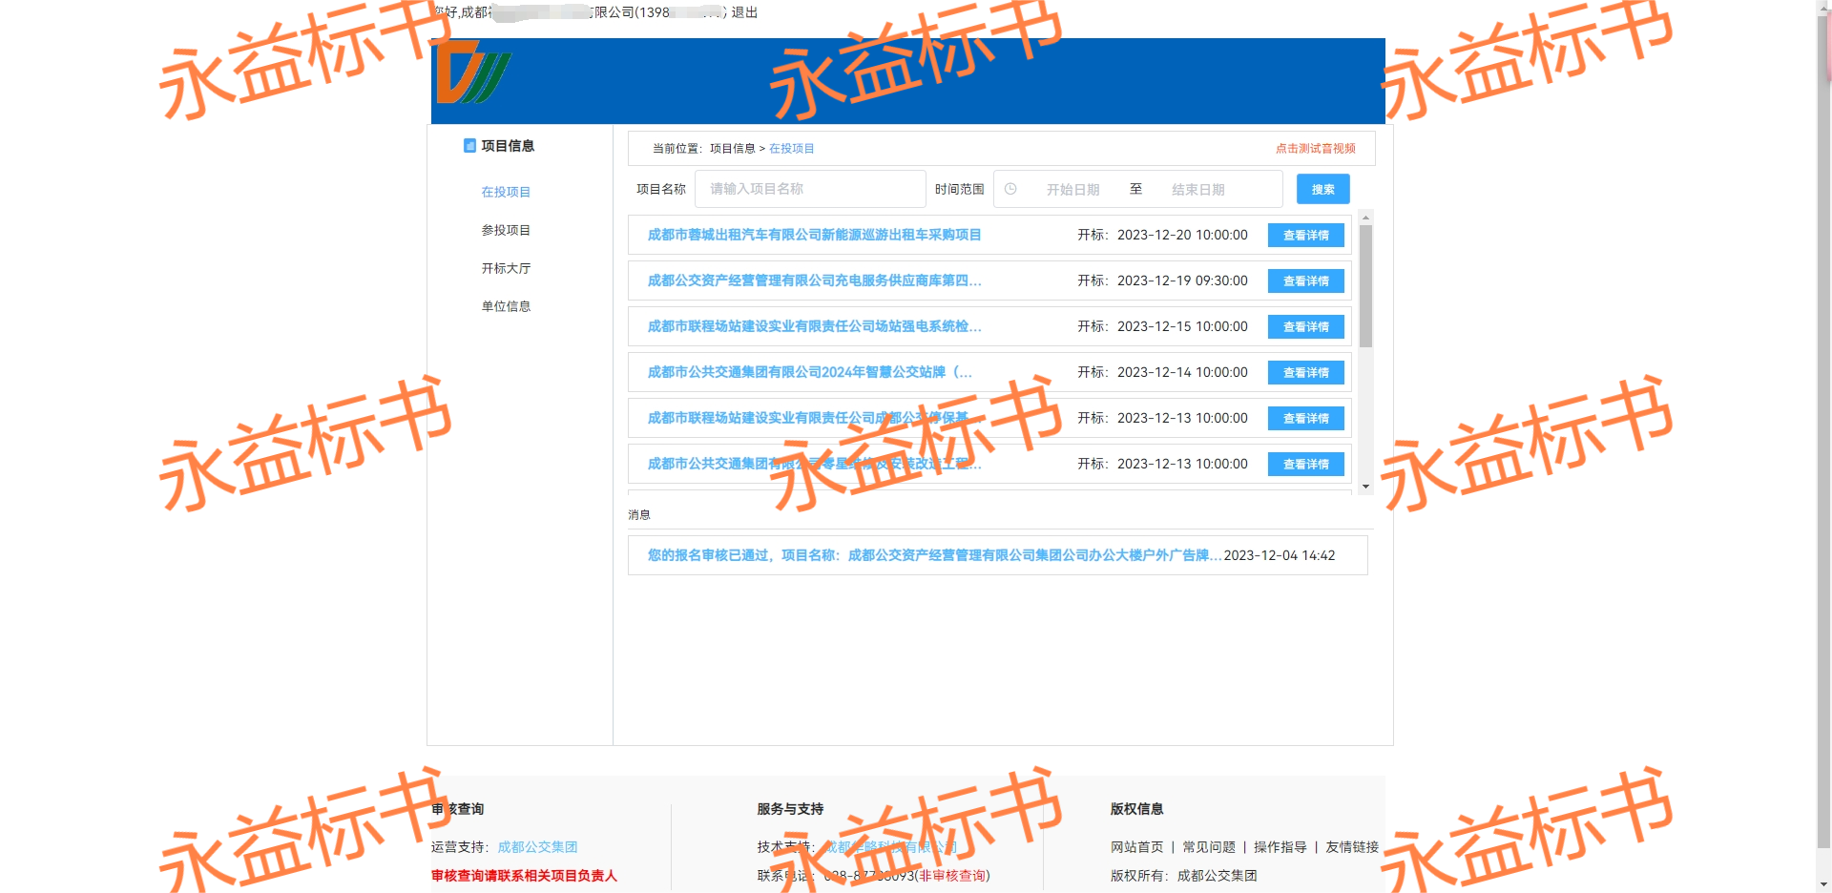This screenshot has height=893, width=1832.
Task: Open project 成都市蓉城出租汽车有限公司新能源巡游出租车采购项目
Action: (814, 235)
